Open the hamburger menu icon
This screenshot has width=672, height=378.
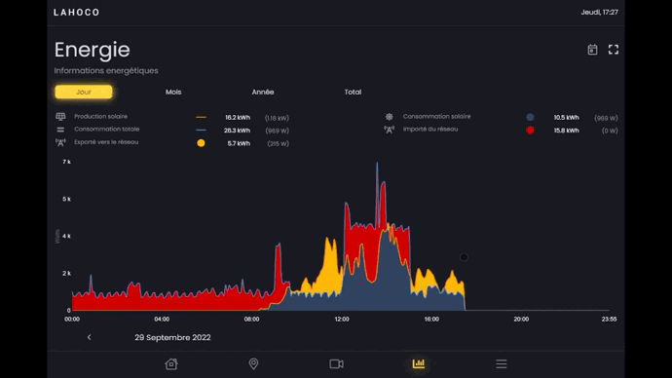[502, 363]
